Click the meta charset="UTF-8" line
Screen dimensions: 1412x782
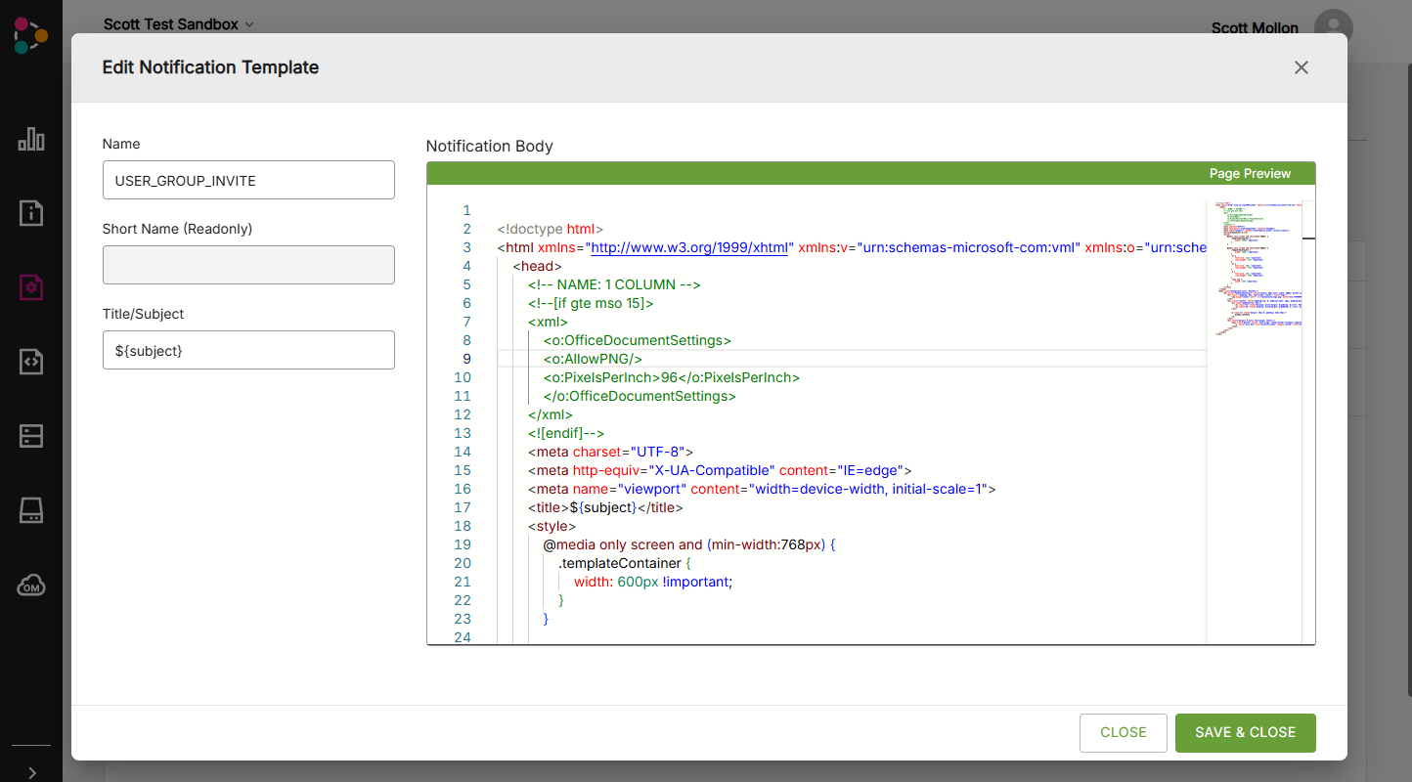point(610,452)
